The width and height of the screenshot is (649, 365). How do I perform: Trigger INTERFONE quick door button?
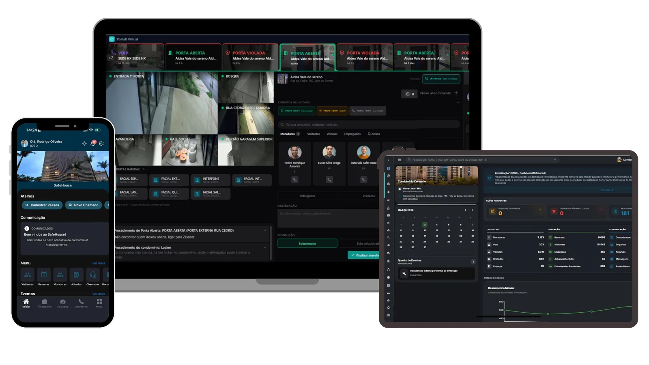click(x=210, y=180)
